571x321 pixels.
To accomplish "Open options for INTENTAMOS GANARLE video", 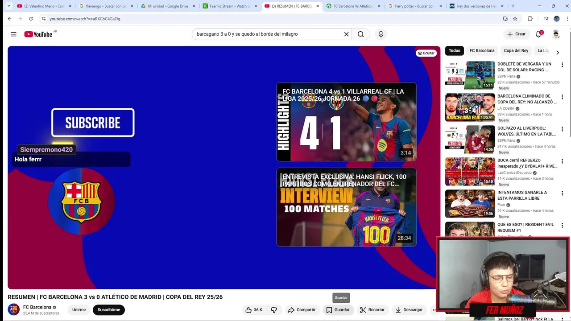I will pos(562,193).
